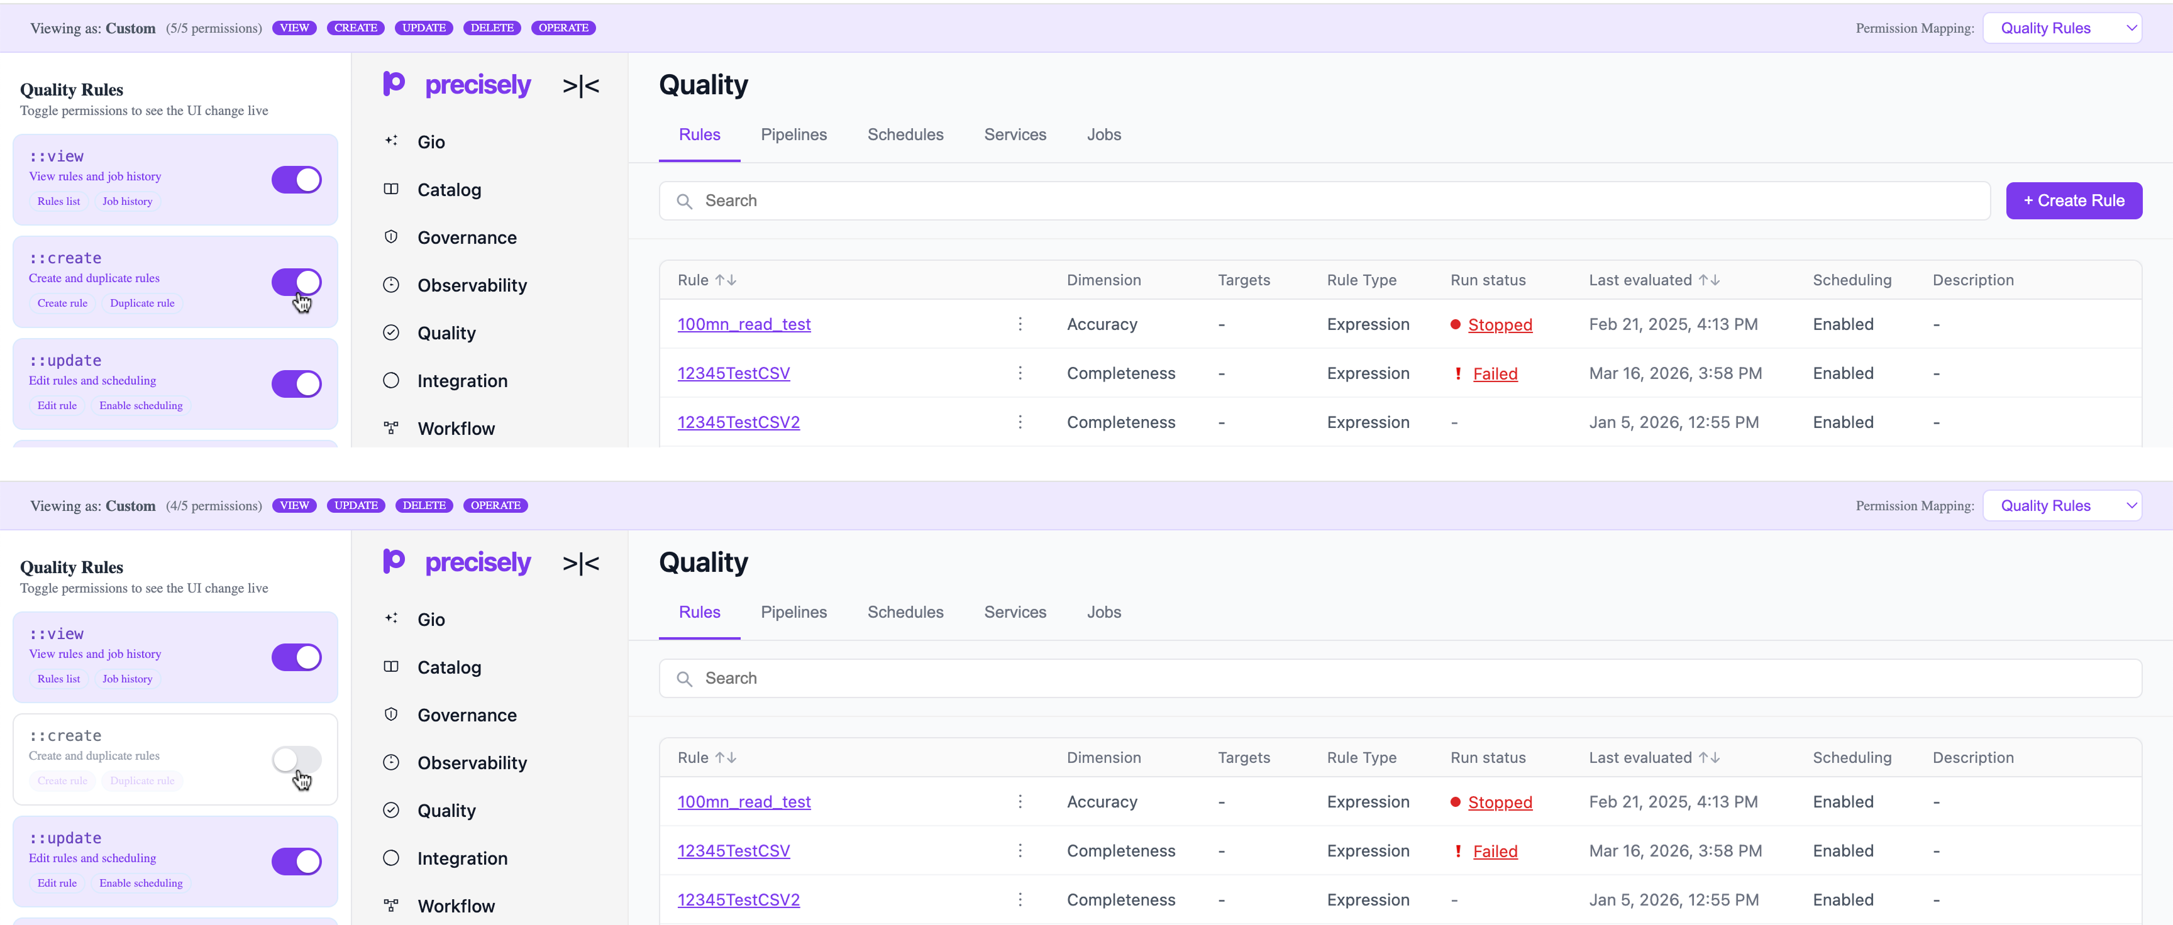2173x925 pixels.
Task: Click the Integration circle icon in 5/5 view
Action: [x=390, y=380]
